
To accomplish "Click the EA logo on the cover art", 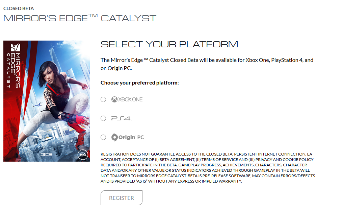I will point(83,155).
